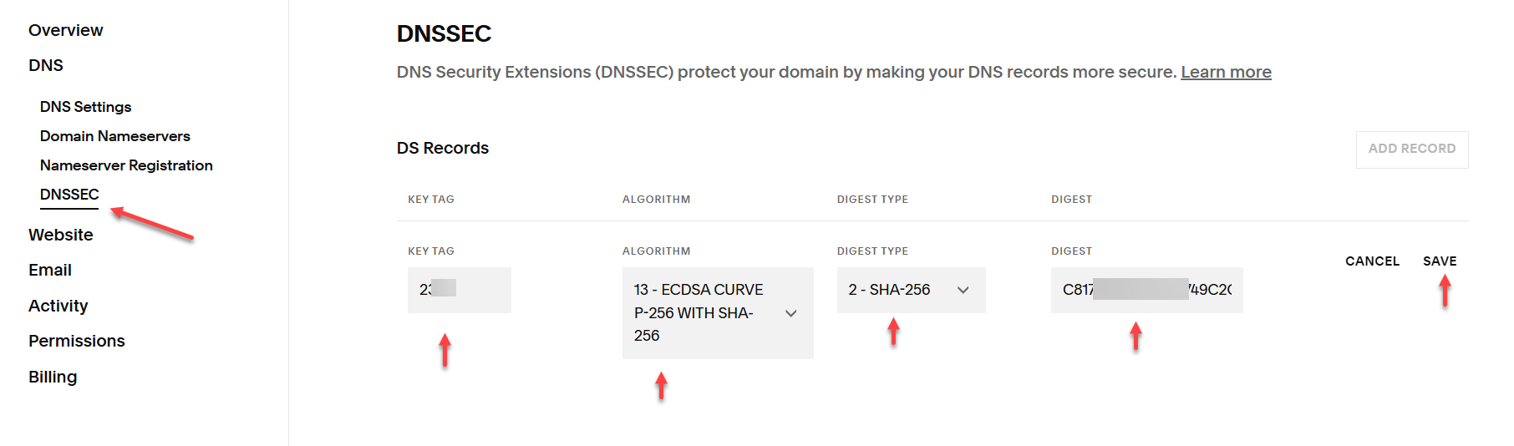Open the Activity section
The height and width of the screenshot is (446, 1514).
(58, 306)
